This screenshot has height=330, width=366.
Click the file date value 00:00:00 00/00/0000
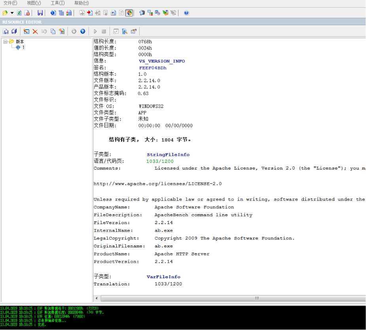165,126
